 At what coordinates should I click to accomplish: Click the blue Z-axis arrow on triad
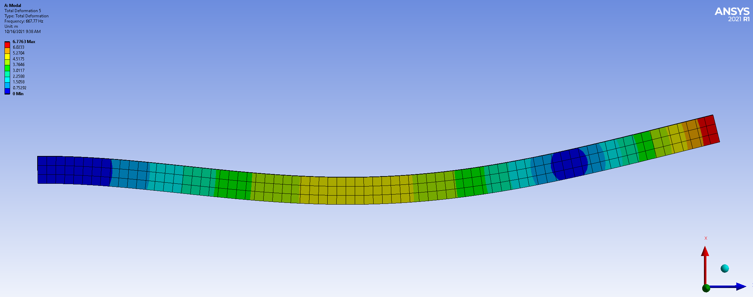[728, 287]
